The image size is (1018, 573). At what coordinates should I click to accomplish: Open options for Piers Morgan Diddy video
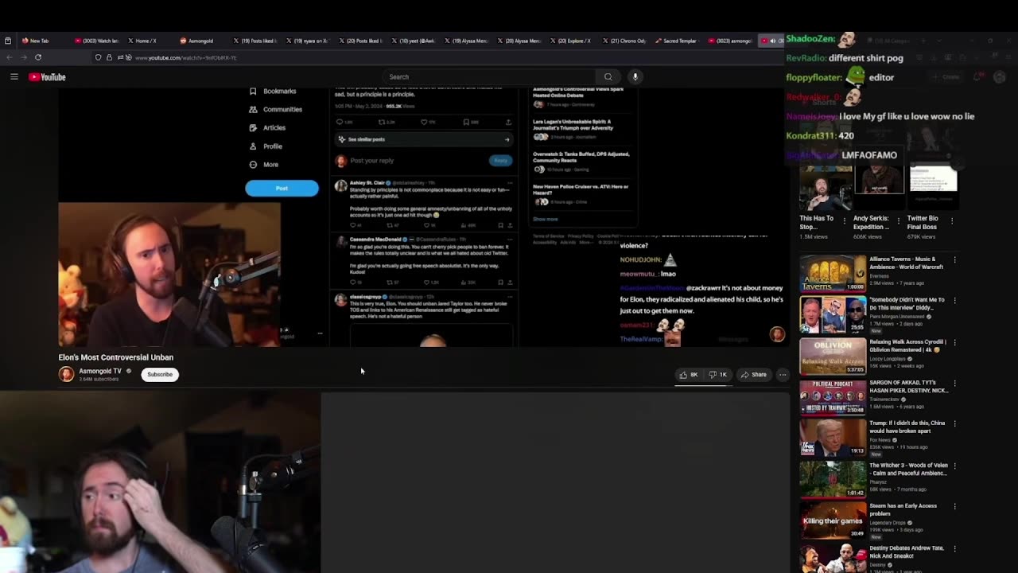[x=955, y=301]
